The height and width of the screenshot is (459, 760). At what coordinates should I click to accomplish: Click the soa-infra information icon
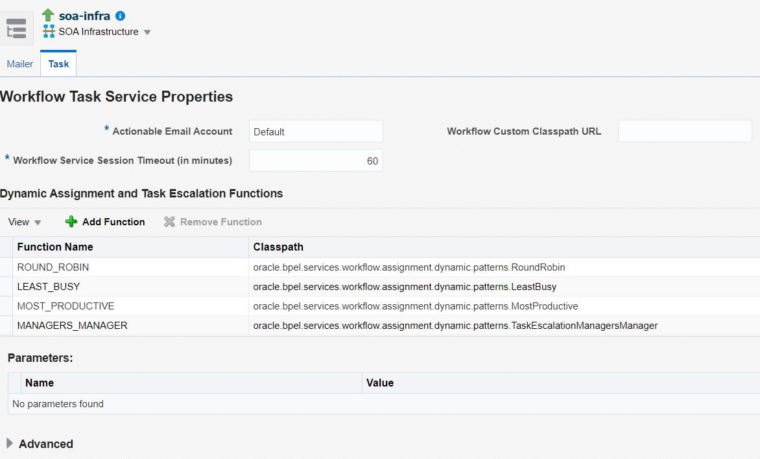[120, 16]
